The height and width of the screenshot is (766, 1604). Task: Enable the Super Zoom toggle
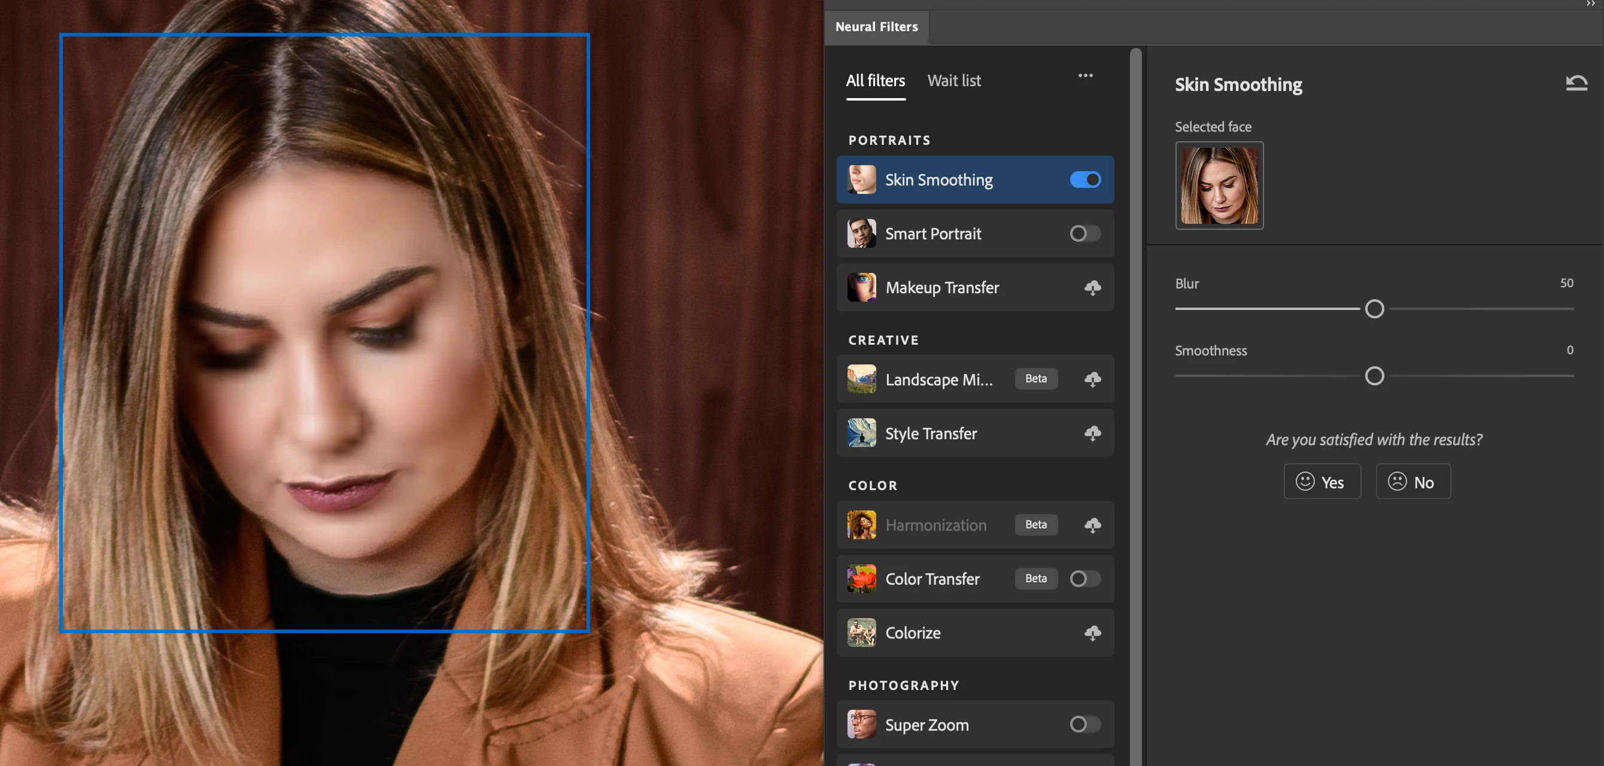1085,724
